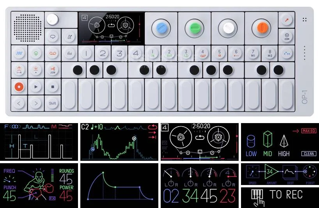319x208 pixels.
Task: Open tape mode with the red tape icon
Action: pos(53,53)
